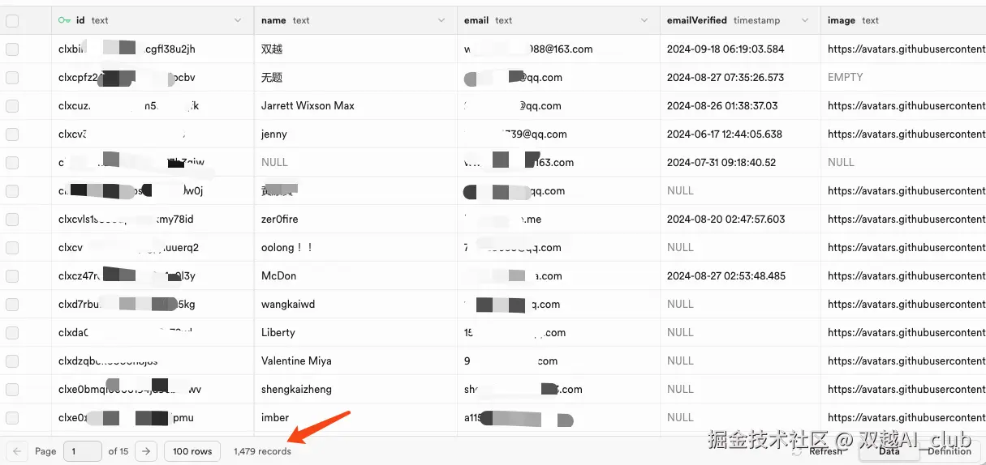Click the EMPTY image cell
This screenshot has height=465, width=986.
(845, 78)
